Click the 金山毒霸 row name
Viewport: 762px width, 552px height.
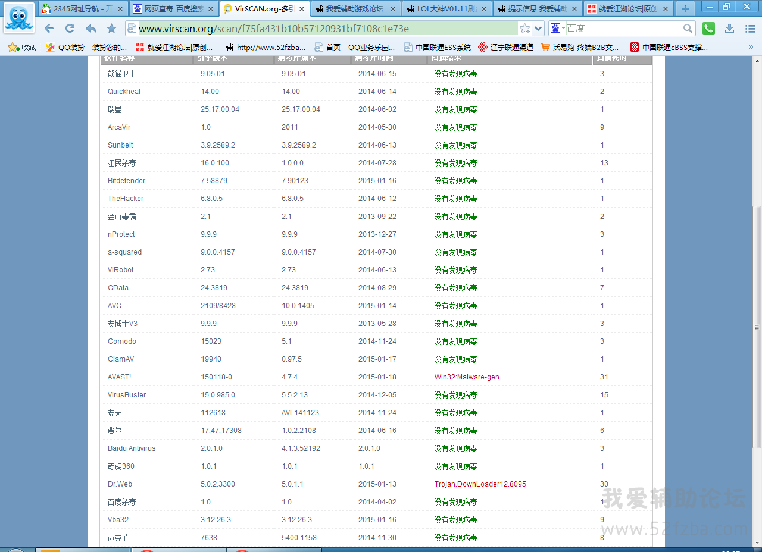pyautogui.click(x=121, y=217)
